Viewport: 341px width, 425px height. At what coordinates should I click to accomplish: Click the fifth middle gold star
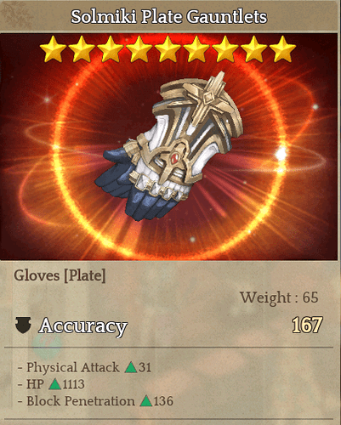pyautogui.click(x=168, y=49)
